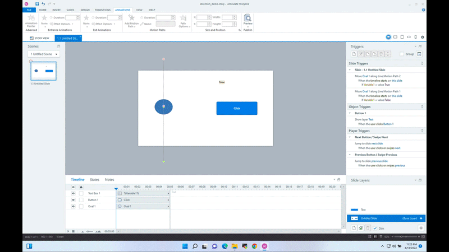
Task: Toggle the Dim checkbox in Slide Layers
Action: (374, 228)
